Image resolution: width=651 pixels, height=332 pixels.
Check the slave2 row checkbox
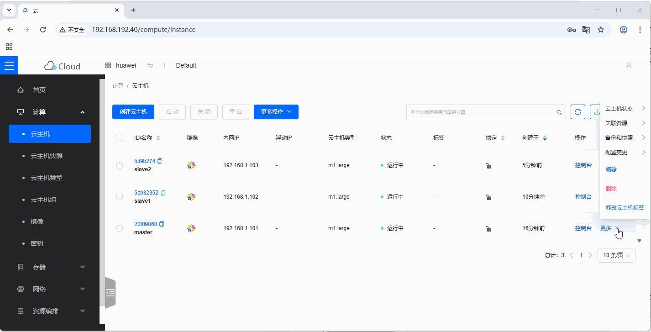[120, 165]
